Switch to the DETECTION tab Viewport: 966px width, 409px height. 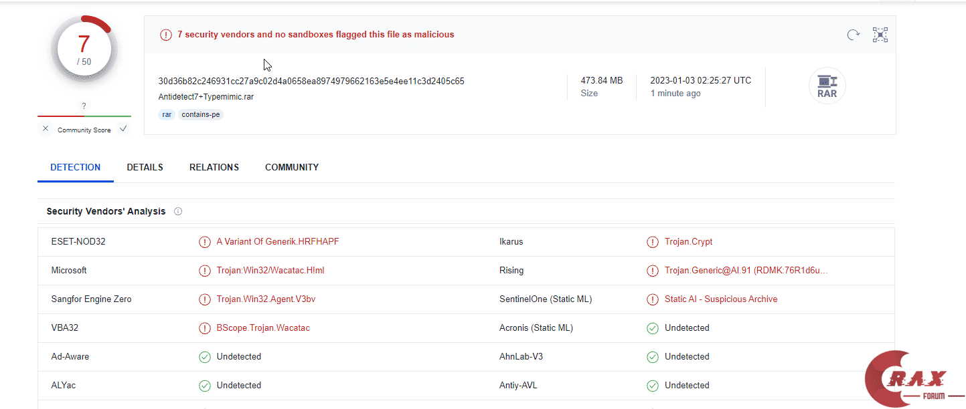point(76,167)
